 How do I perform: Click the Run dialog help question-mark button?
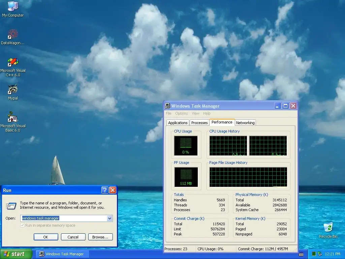(105, 190)
